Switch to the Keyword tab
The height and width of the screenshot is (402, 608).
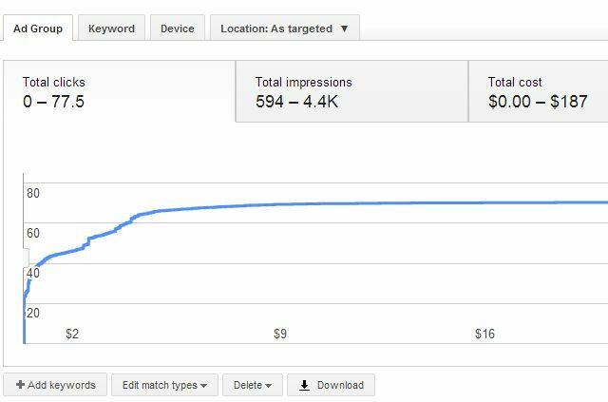coord(111,29)
